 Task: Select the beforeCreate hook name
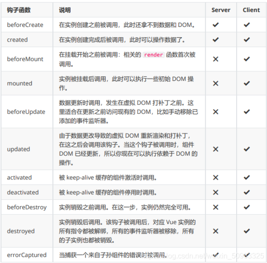(x=25, y=25)
